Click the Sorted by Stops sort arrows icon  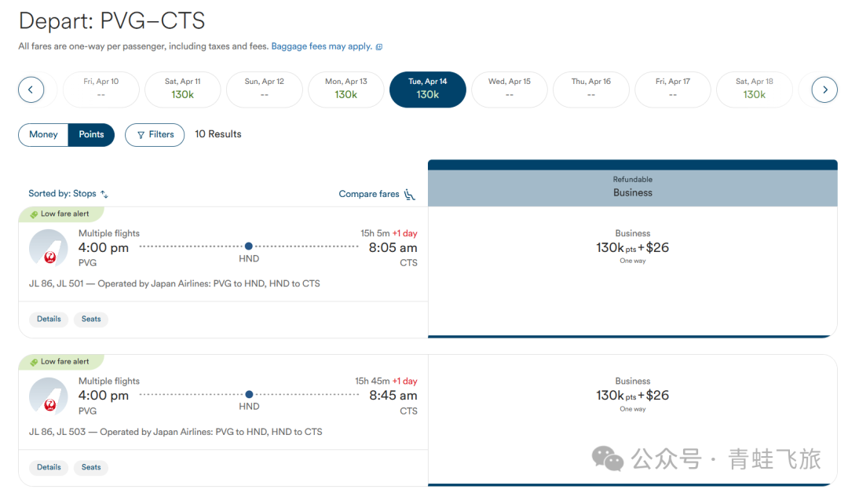tap(104, 194)
